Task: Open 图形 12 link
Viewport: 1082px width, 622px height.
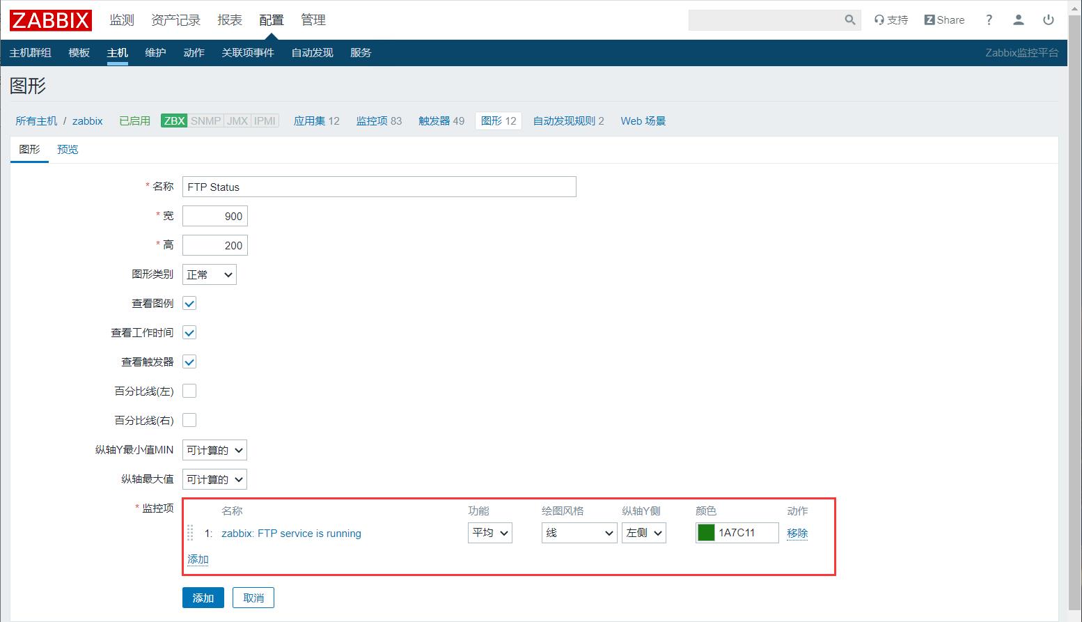Action: pos(499,121)
